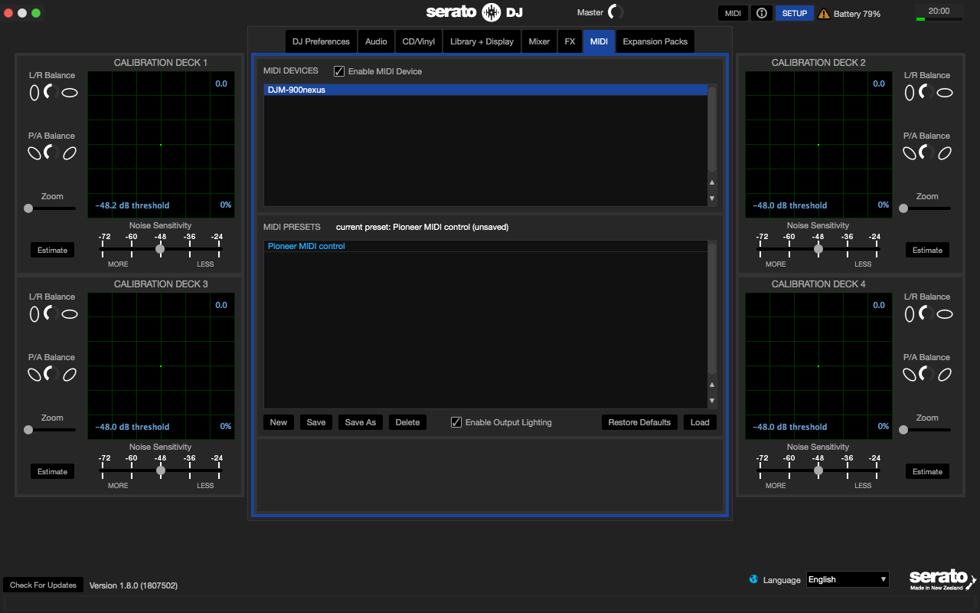This screenshot has width=980, height=613.
Task: Click Estimate on Calibration Deck 4
Action: 927,471
